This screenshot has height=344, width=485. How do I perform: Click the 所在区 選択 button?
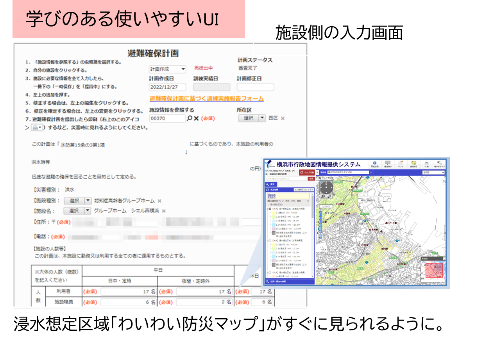(249, 118)
